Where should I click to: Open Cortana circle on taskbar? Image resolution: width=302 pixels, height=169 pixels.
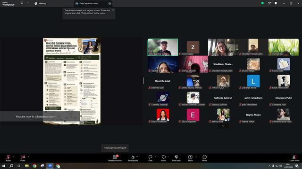19,166
